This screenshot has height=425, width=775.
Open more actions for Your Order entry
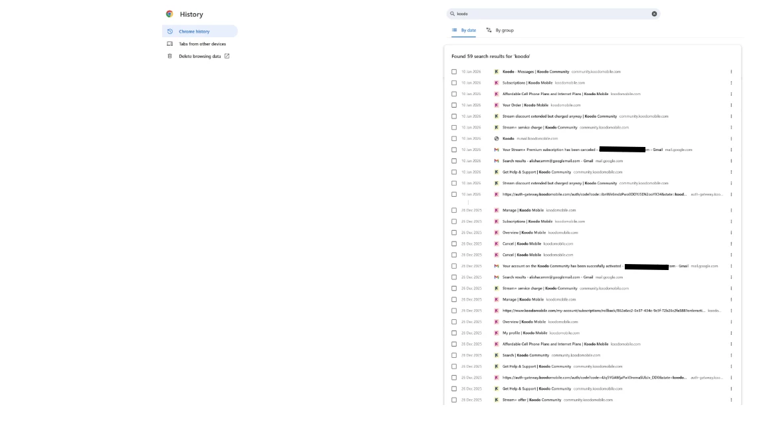731,105
